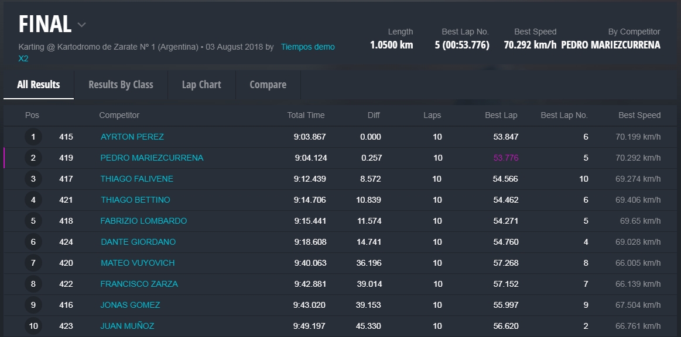Image resolution: width=681 pixels, height=337 pixels.
Task: Select THIAGO FALIVENE competitor link
Action: [136, 179]
